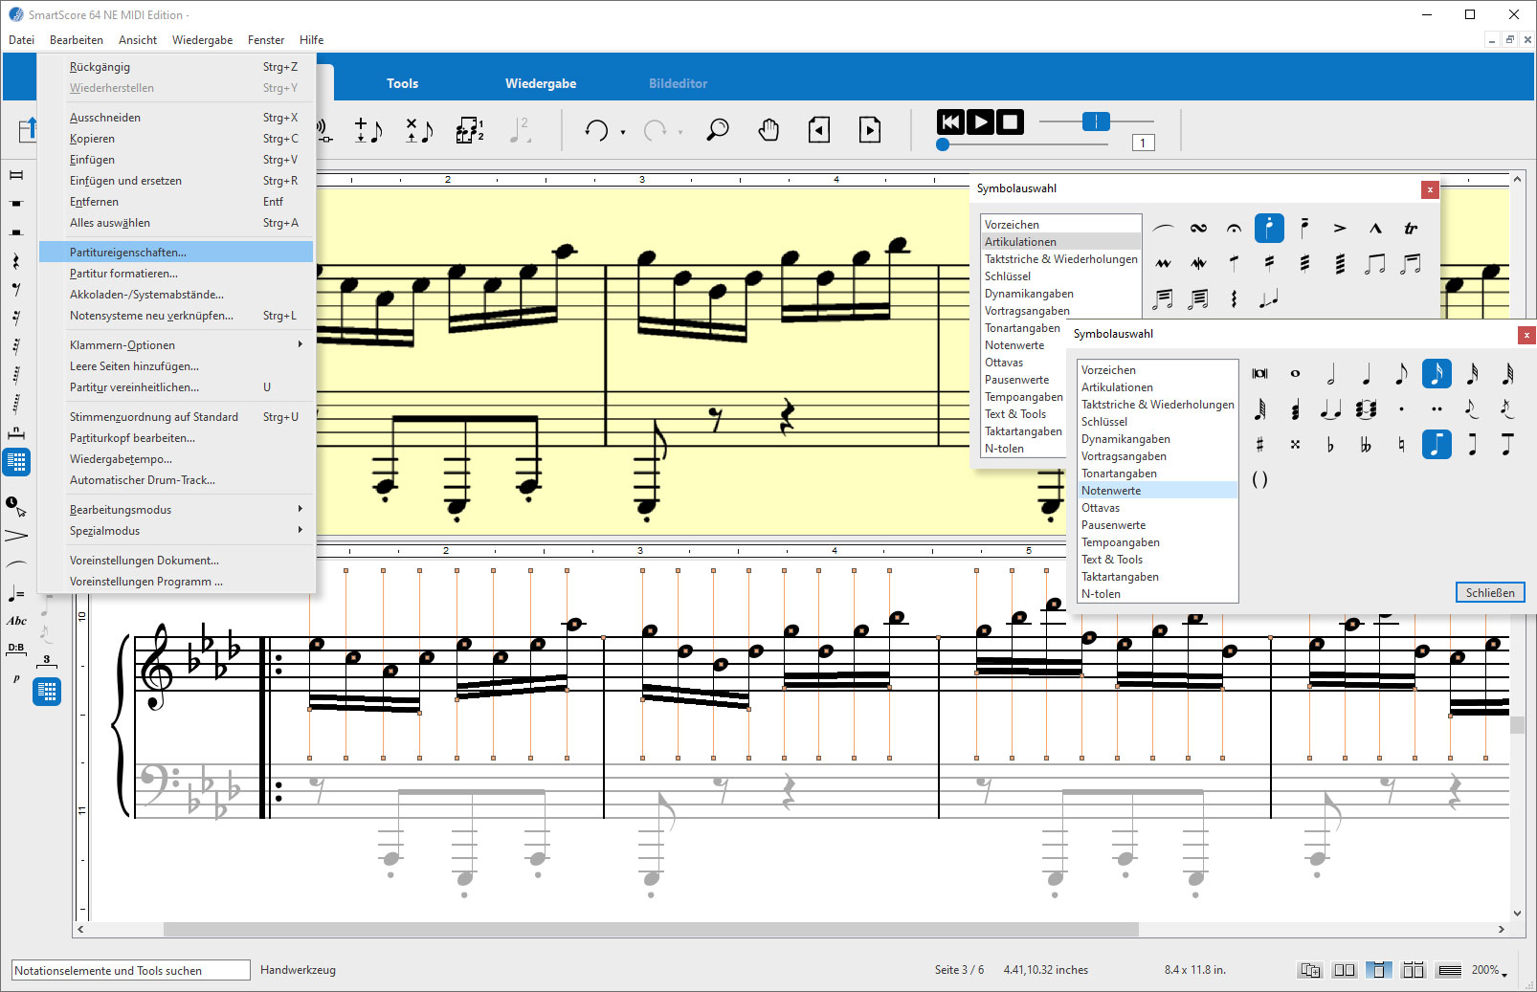This screenshot has height=992, width=1537.
Task: Select the hand pan tool
Action: click(768, 130)
